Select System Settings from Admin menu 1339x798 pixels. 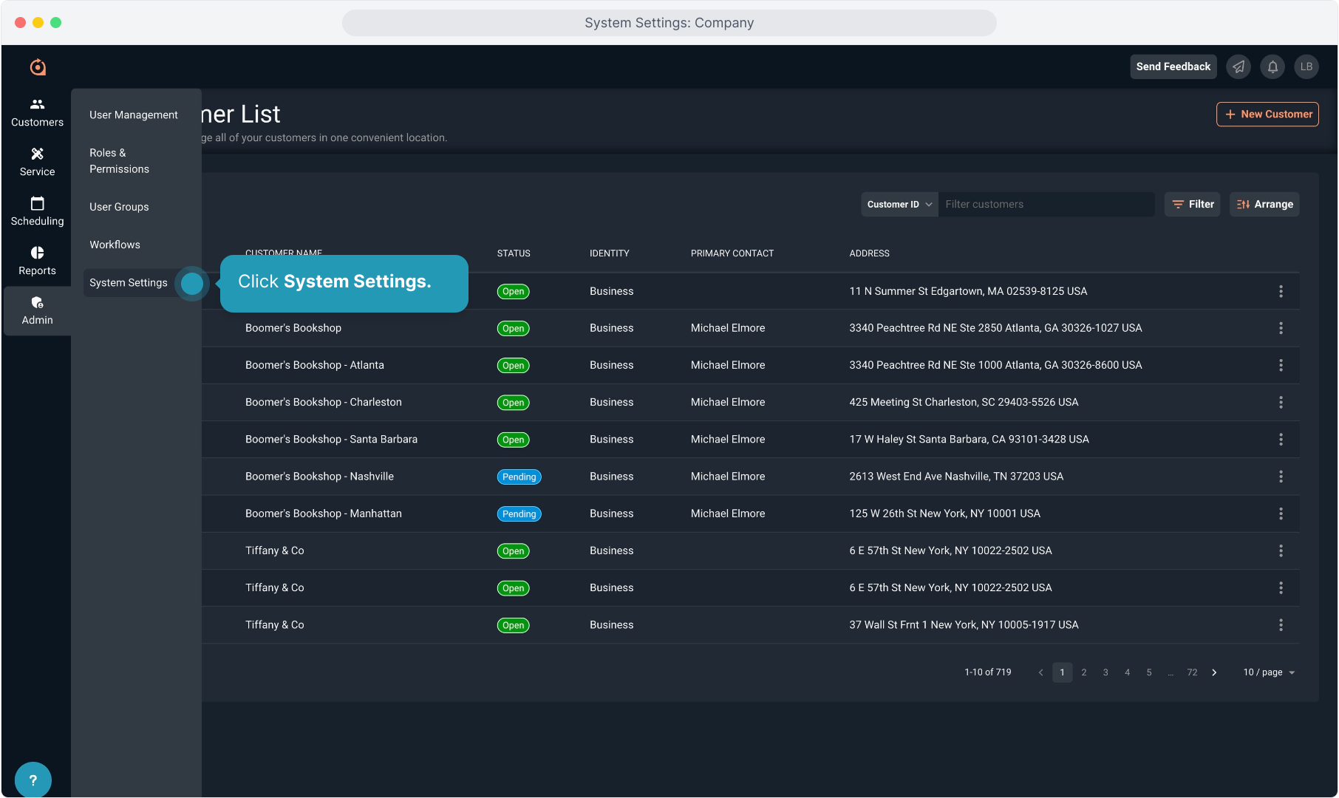coord(129,283)
